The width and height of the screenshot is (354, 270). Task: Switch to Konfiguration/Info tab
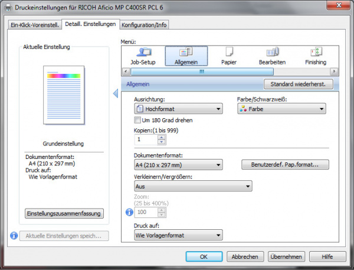click(145, 25)
